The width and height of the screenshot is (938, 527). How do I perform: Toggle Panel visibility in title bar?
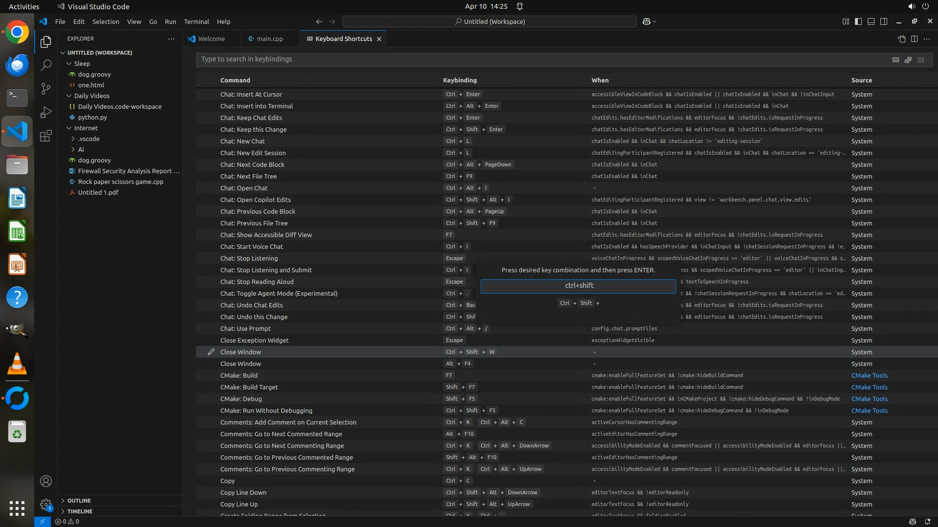pos(871,21)
